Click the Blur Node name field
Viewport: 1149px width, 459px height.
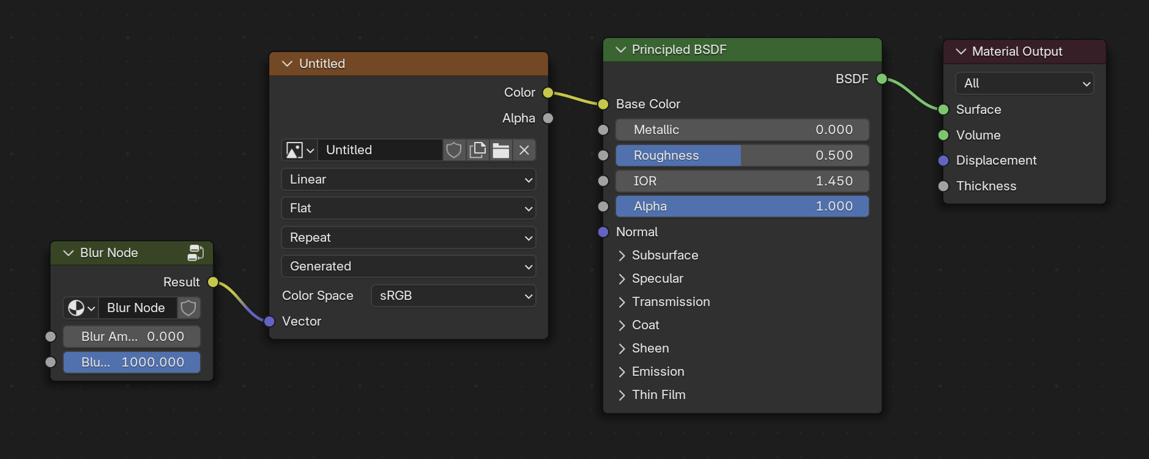(x=138, y=308)
